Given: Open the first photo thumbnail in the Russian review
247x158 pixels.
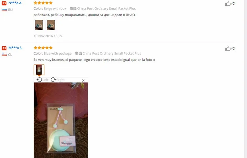Looking at the screenshot, I should pos(39,25).
